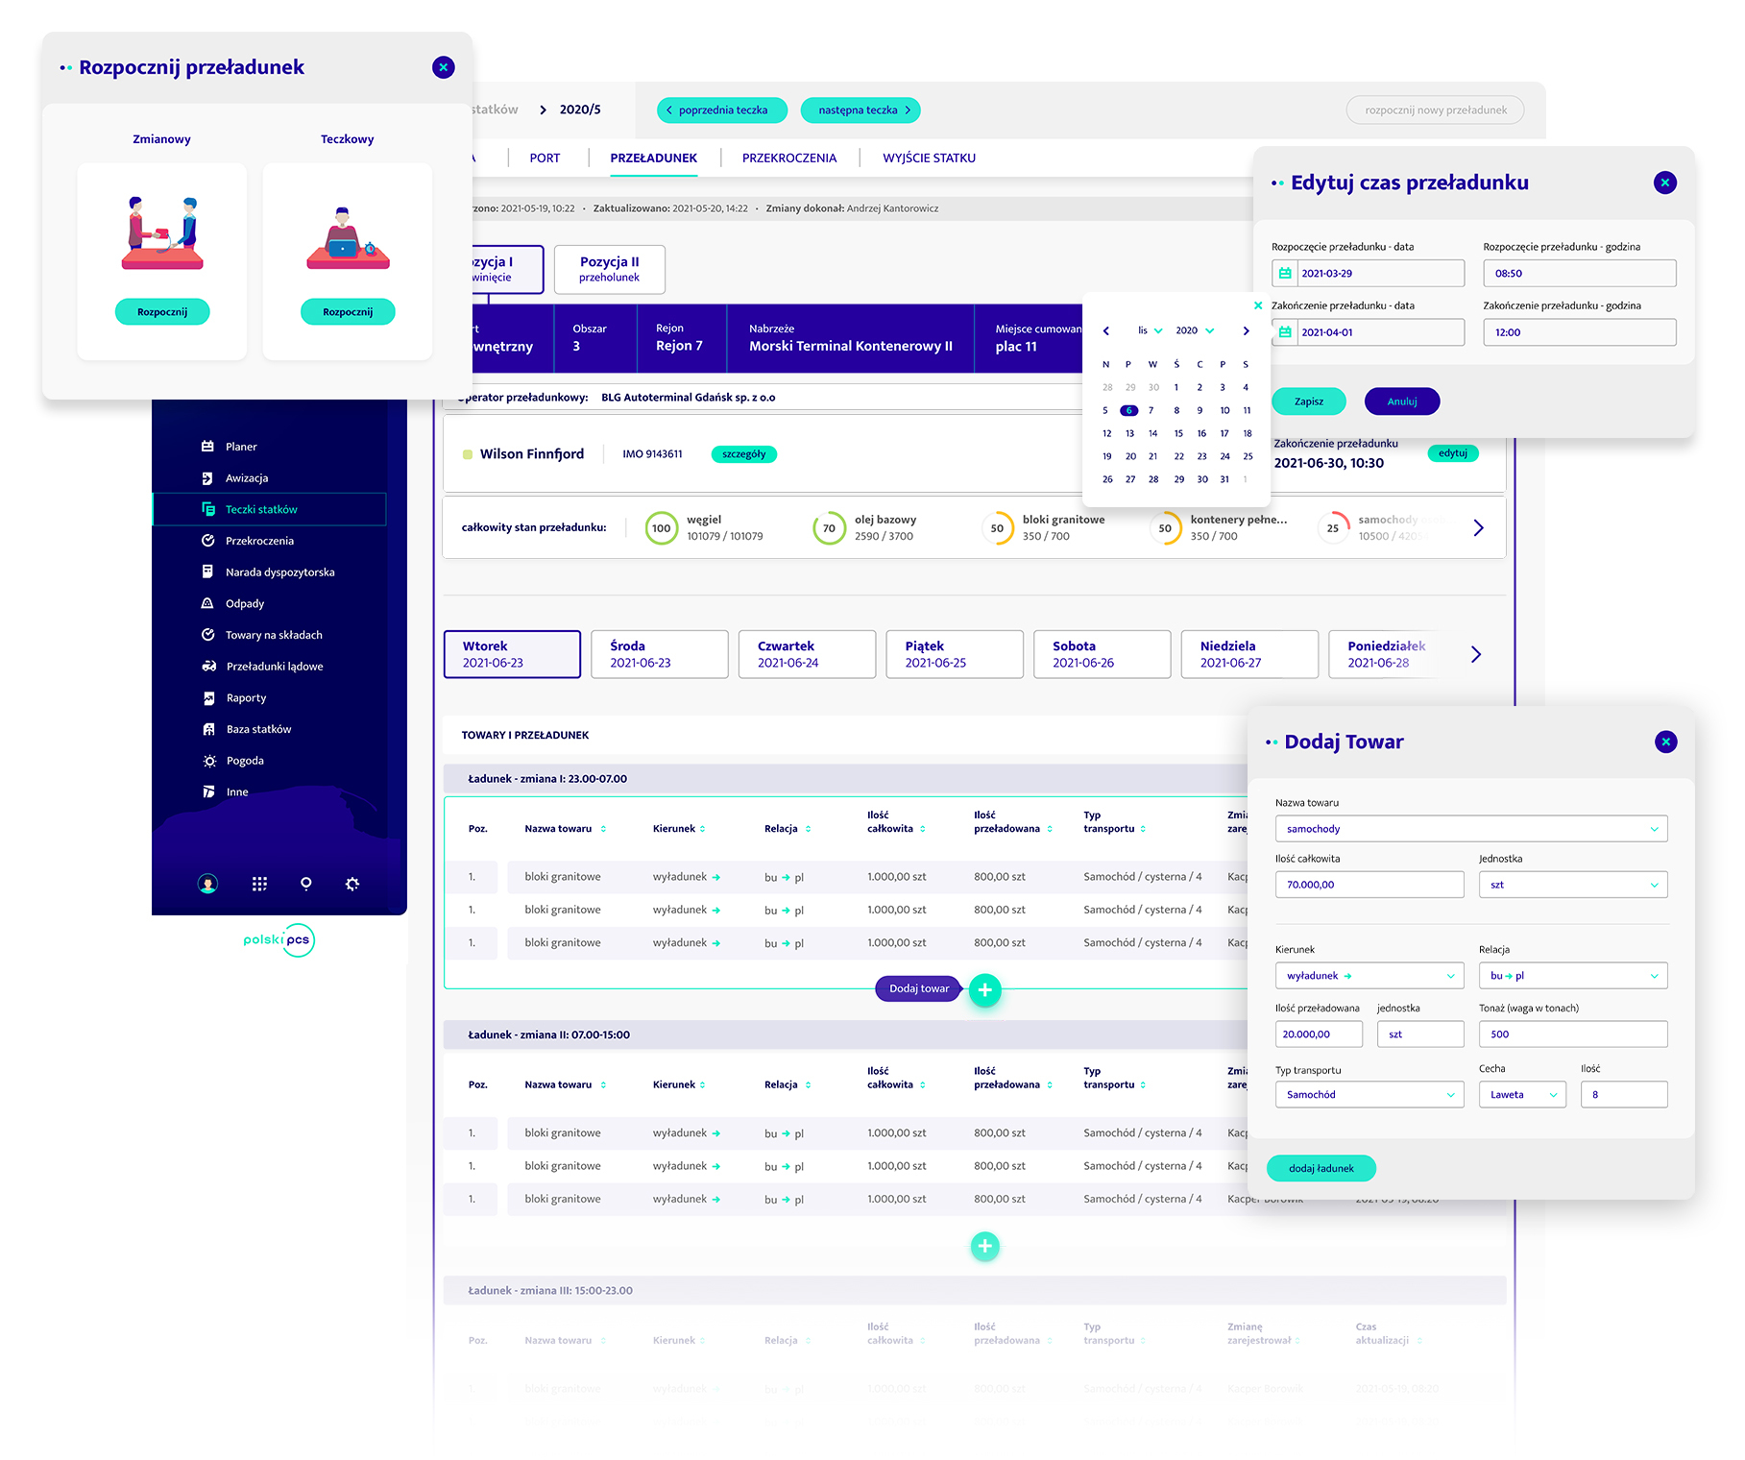Open settings gear in sidebar footer

pos(352,884)
